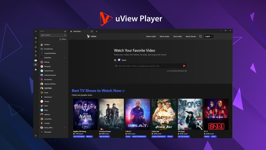Select the RelaxBeats channel
This screenshot has width=266, height=150.
[53, 58]
